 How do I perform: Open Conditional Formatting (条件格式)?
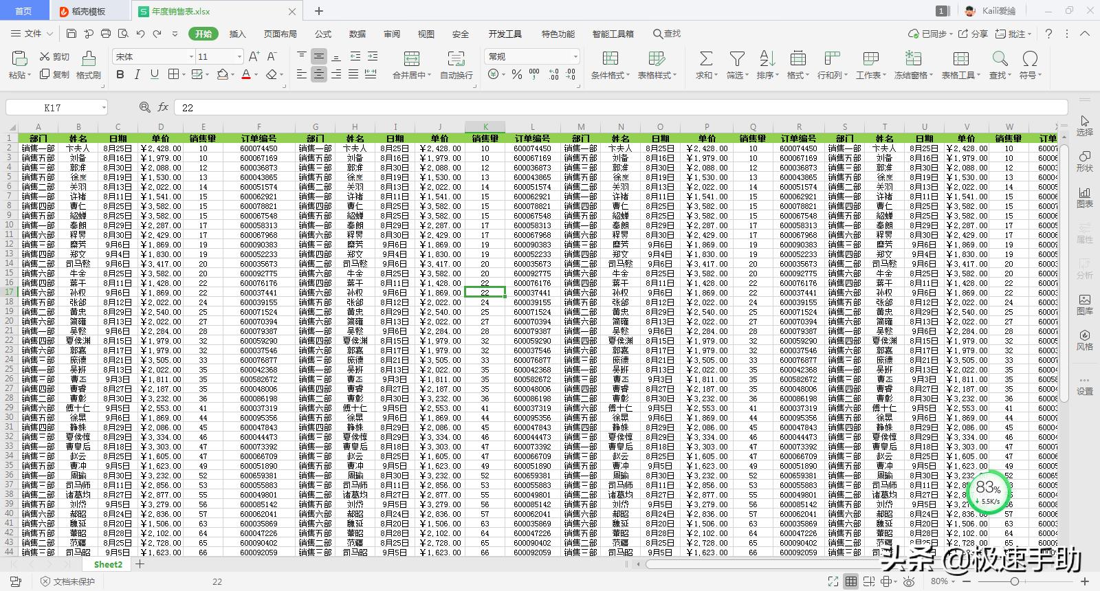tap(610, 59)
